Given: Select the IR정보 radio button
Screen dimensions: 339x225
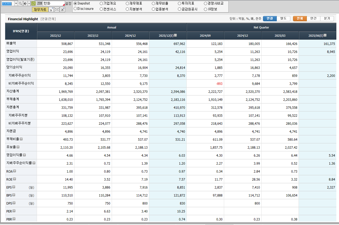Looking at the screenshot, I should tap(206, 9).
